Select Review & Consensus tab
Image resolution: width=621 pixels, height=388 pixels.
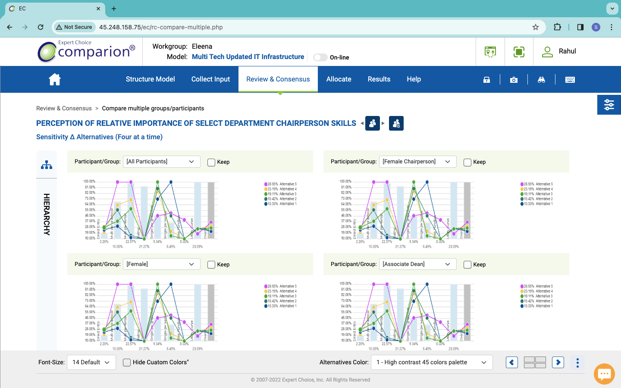pos(278,79)
